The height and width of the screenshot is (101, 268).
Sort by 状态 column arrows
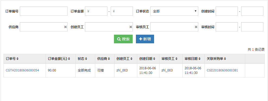click(x=86, y=59)
